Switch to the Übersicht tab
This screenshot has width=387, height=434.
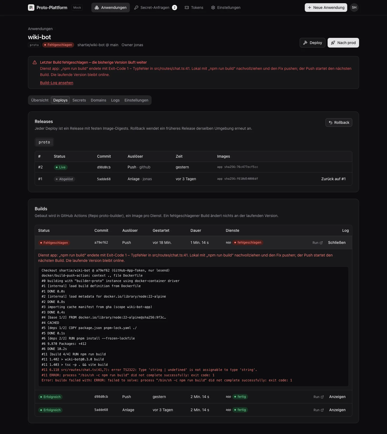click(x=40, y=100)
